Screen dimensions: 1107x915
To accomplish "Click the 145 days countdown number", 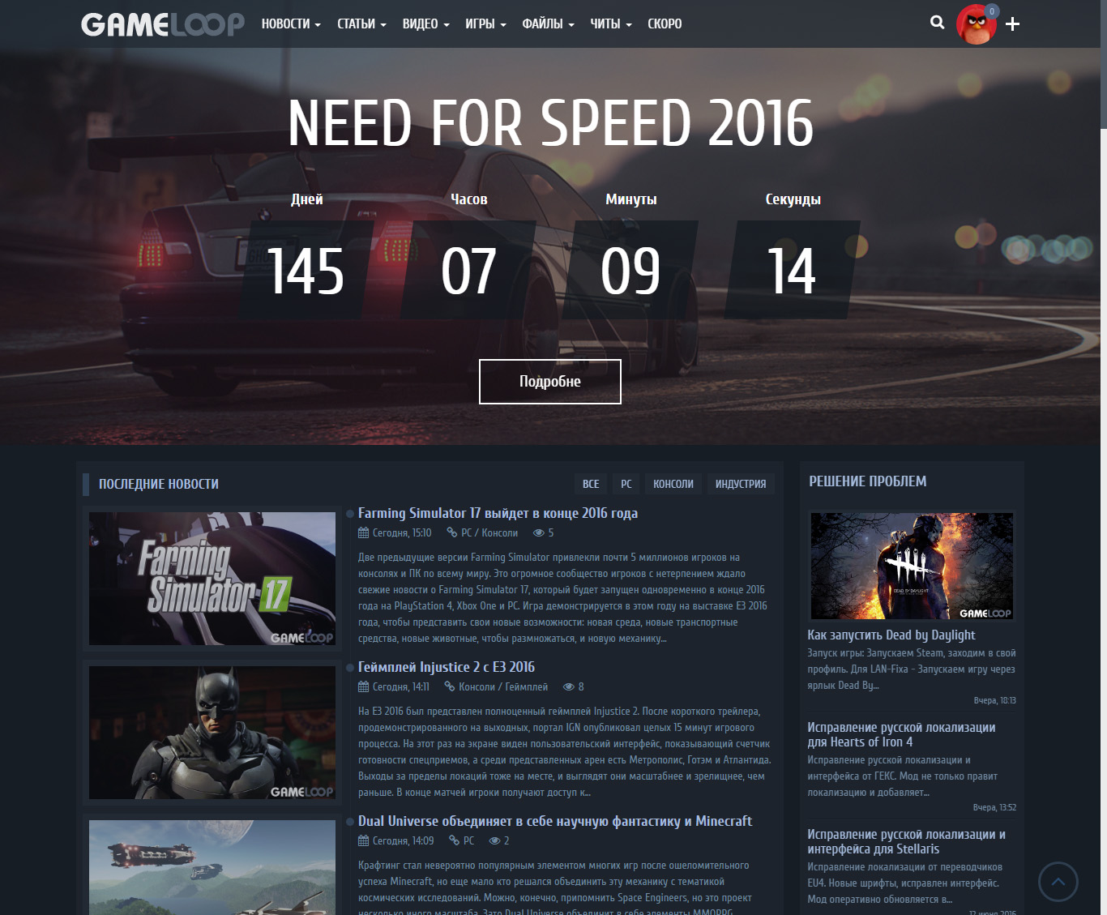I will click(306, 271).
